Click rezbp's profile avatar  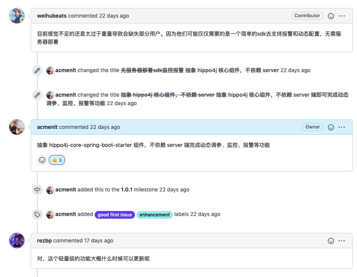pos(16,241)
